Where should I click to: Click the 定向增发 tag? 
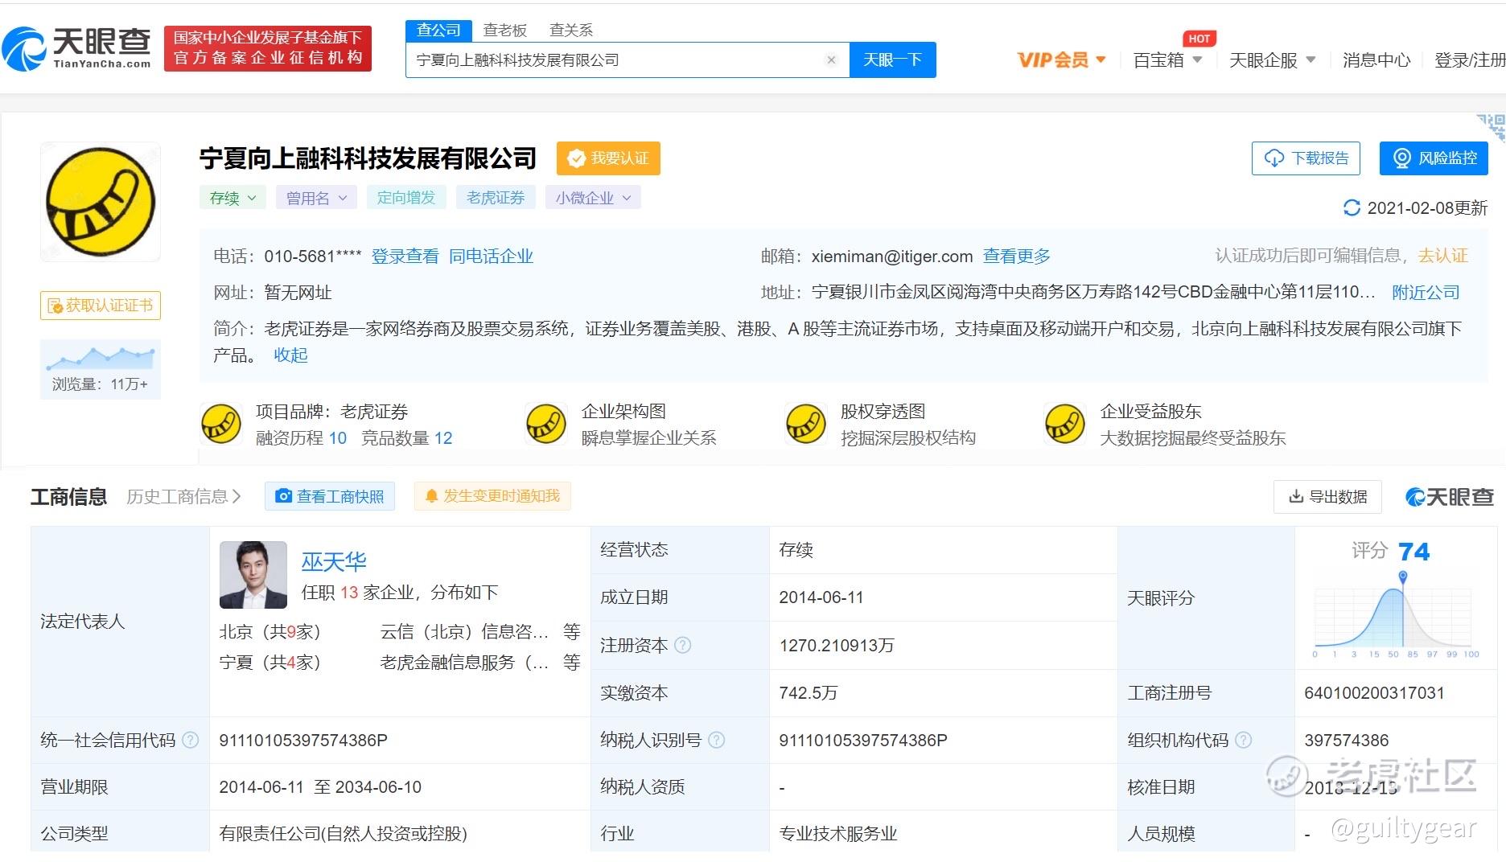(x=406, y=198)
